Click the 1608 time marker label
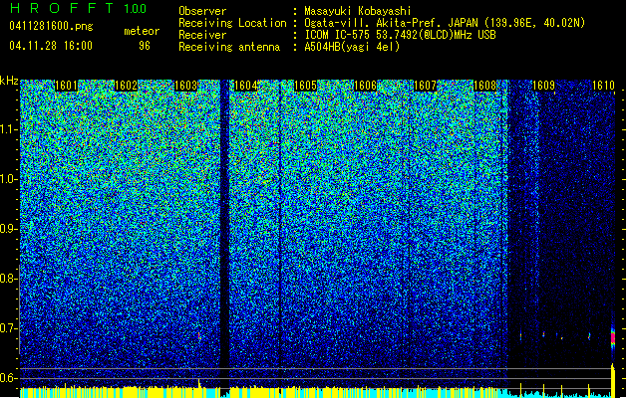 click(484, 86)
